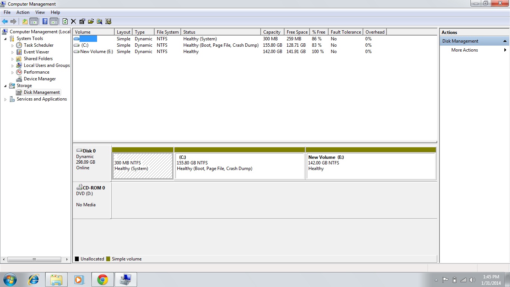Click the Open folder toolbar icon
This screenshot has height=287, width=510.
(x=91, y=21)
